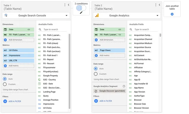Edit the join conditions pencil icon
This screenshot has width=189, height=114.
click(x=81, y=12)
